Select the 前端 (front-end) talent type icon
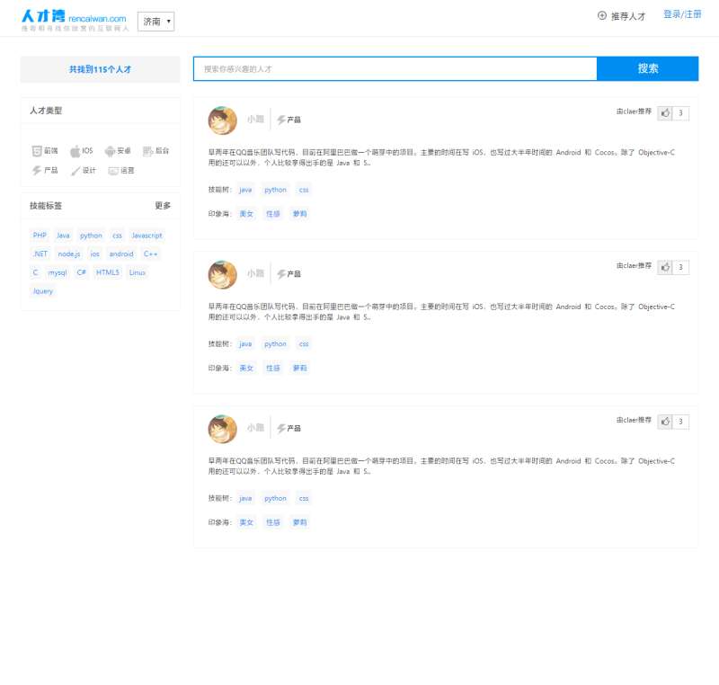Image resolution: width=719 pixels, height=685 pixels. pyautogui.click(x=37, y=151)
